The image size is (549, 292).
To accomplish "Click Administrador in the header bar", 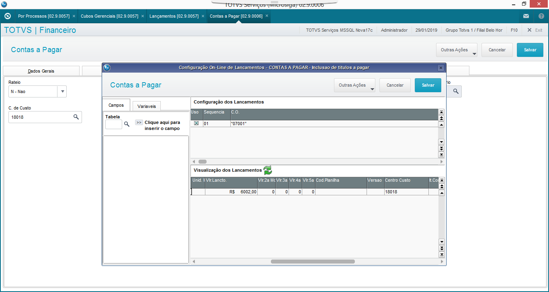I will point(394,30).
